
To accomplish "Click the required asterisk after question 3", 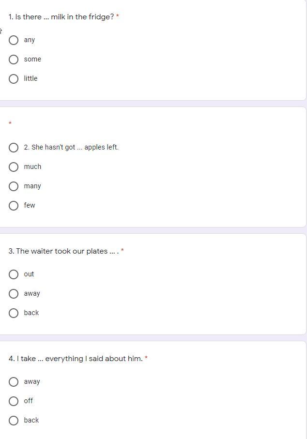I will [x=123, y=251].
